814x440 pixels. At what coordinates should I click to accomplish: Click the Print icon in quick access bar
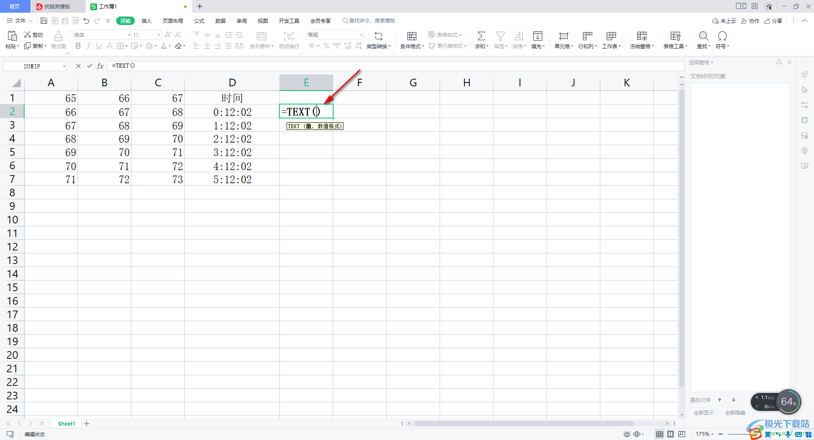(65, 21)
